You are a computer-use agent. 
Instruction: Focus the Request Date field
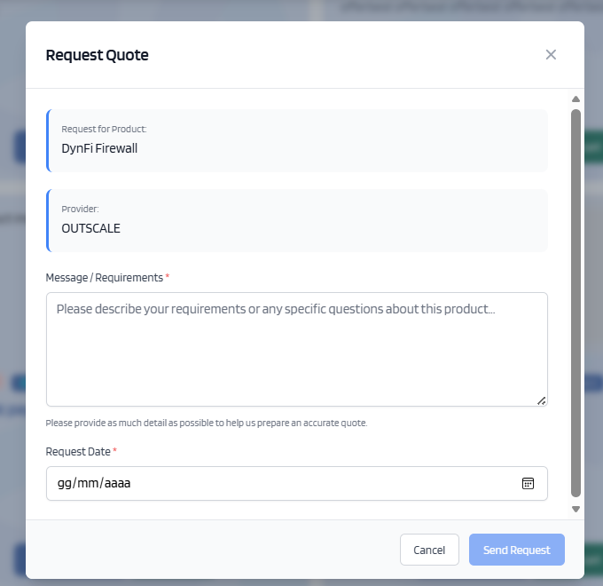click(296, 483)
